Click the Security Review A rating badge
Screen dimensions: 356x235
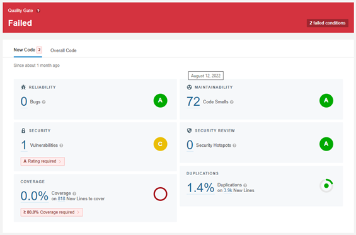click(326, 144)
